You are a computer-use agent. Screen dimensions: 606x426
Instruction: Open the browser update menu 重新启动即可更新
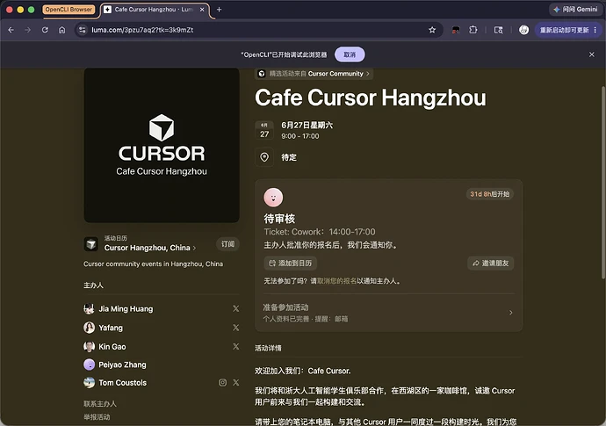tap(568, 30)
